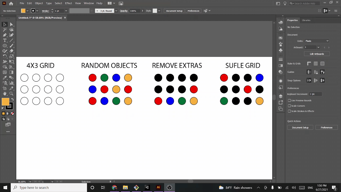This screenshot has height=192, width=341.
Task: Open the Layers panel icon
Action: 281,96
